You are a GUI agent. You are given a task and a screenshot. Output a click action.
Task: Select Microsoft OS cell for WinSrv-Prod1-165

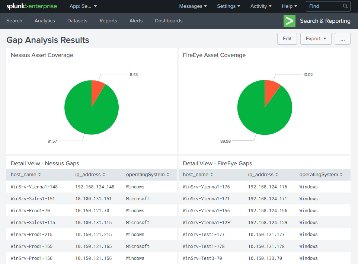[138, 246]
